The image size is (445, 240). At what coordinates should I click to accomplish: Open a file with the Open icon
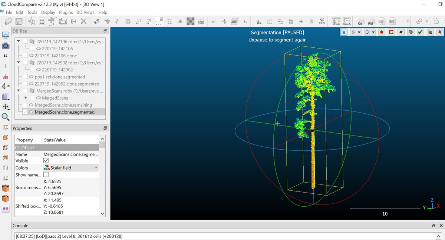click(8, 21)
